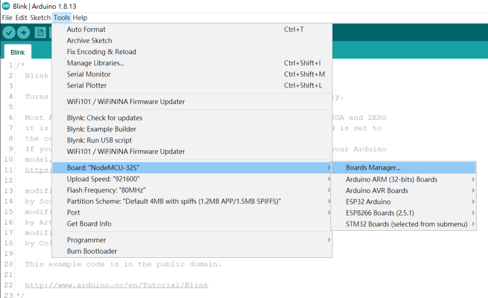
Task: Click "This example code is in the public domain."
Action: point(123,264)
